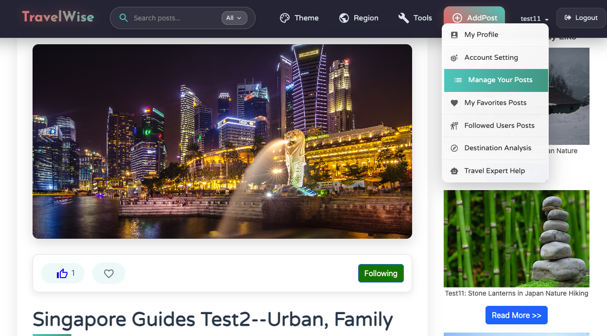
Task: Click the AddPost plus button
Action: pos(474,18)
